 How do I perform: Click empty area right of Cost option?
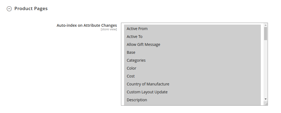point(197,76)
